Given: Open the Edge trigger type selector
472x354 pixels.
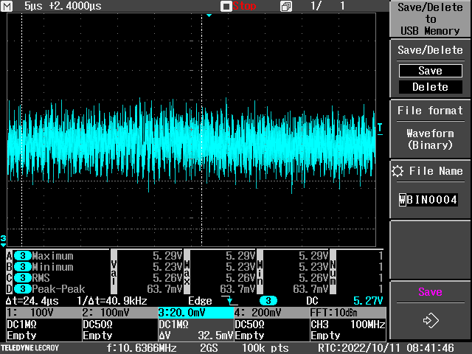Looking at the screenshot, I should coord(200,301).
